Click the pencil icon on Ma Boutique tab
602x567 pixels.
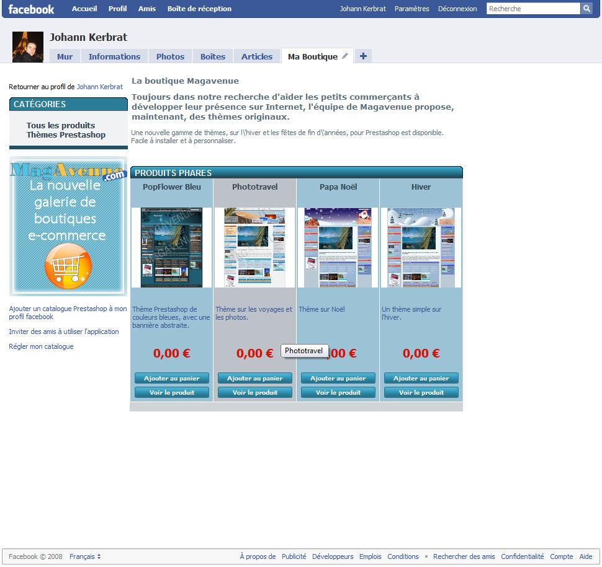(345, 56)
